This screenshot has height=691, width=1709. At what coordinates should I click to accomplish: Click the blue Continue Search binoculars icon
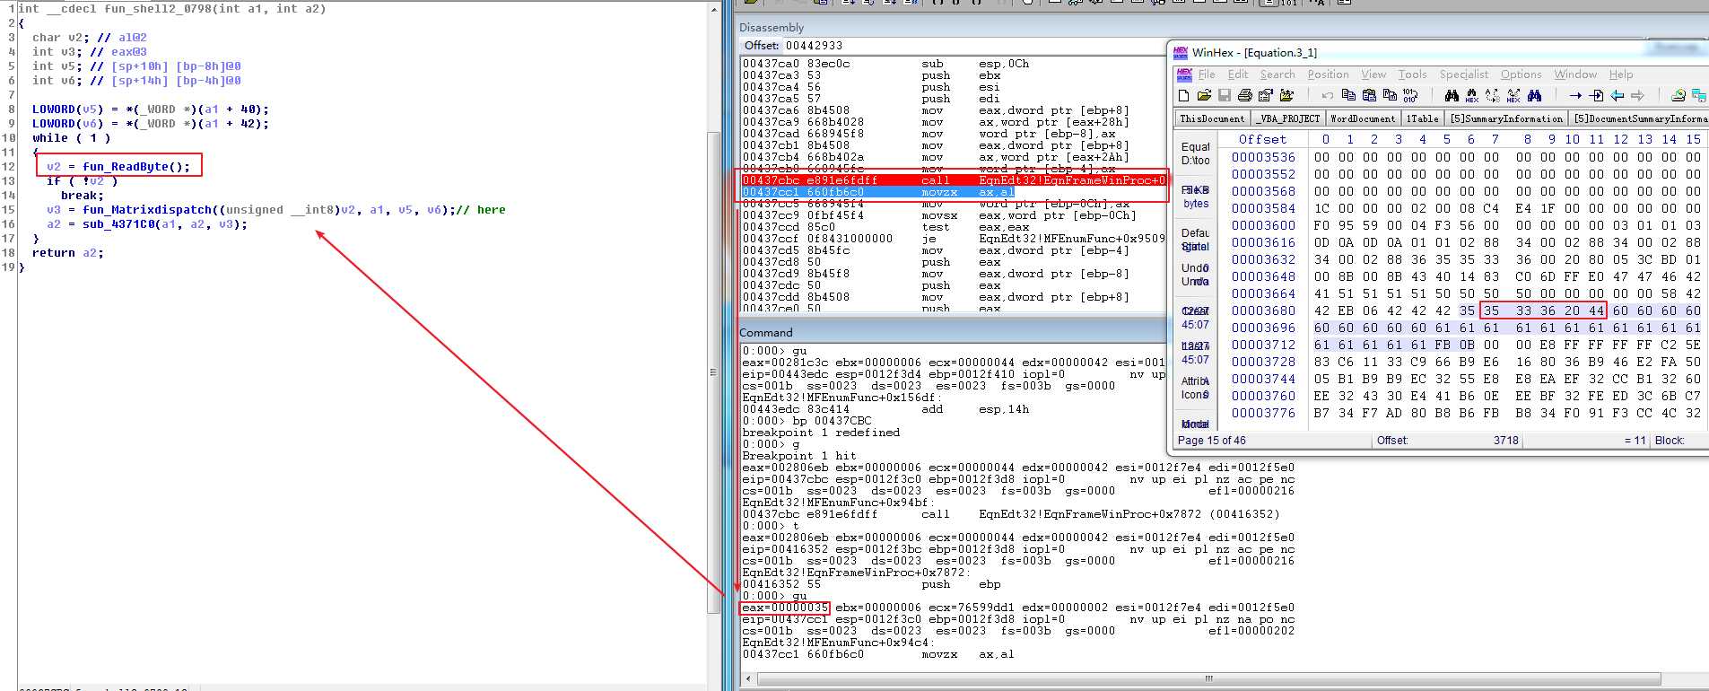pos(1534,95)
